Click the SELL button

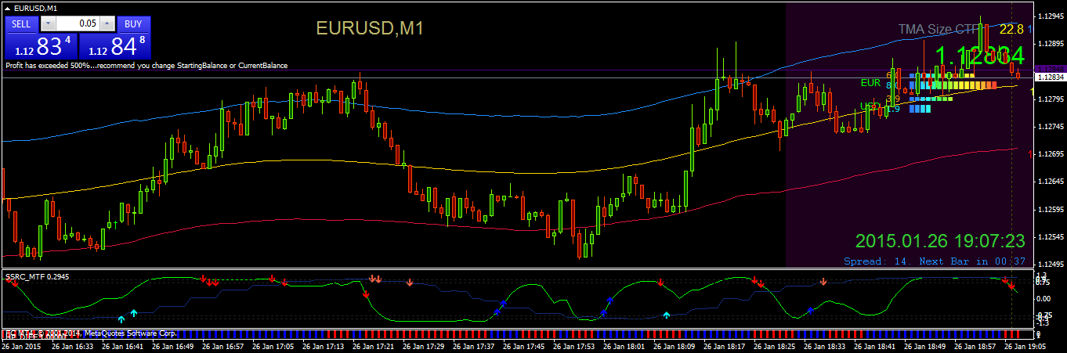(22, 23)
